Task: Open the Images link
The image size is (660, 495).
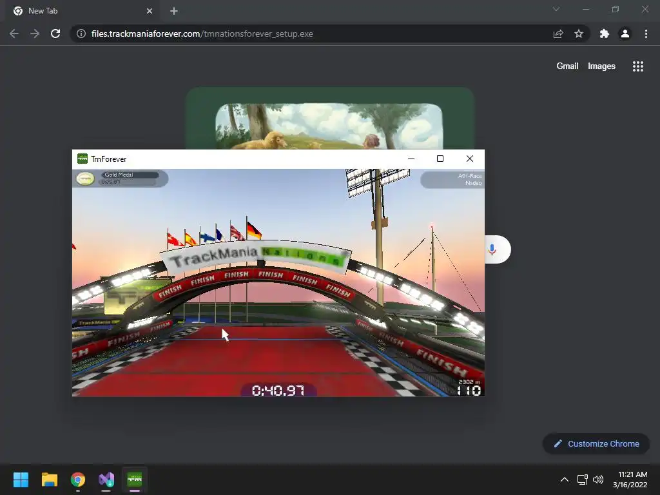Action: 601,66
